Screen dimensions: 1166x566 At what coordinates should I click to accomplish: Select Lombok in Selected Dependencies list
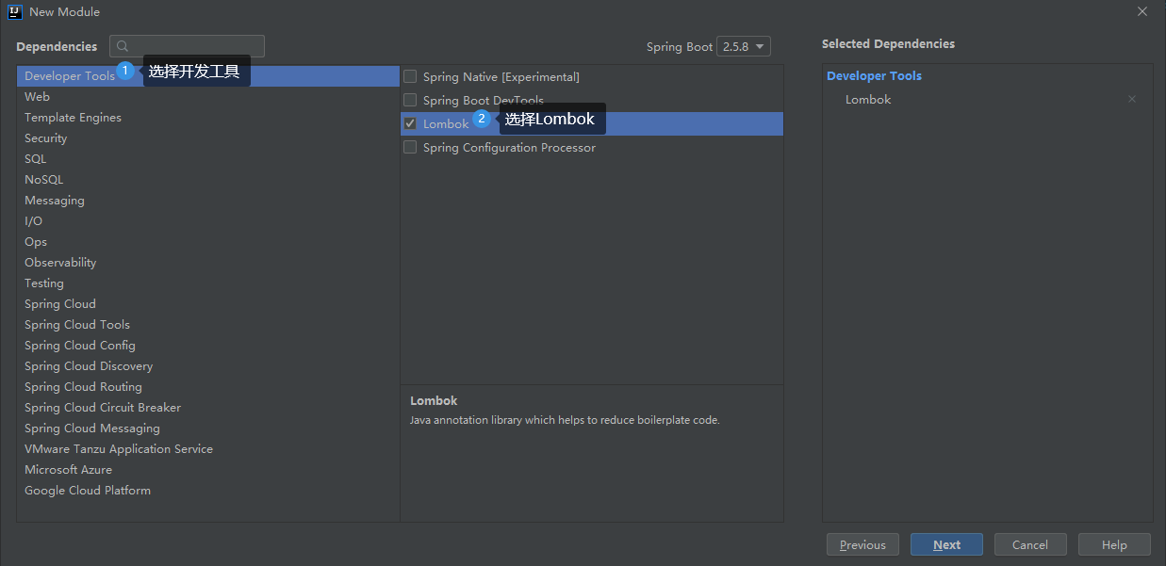click(x=868, y=99)
